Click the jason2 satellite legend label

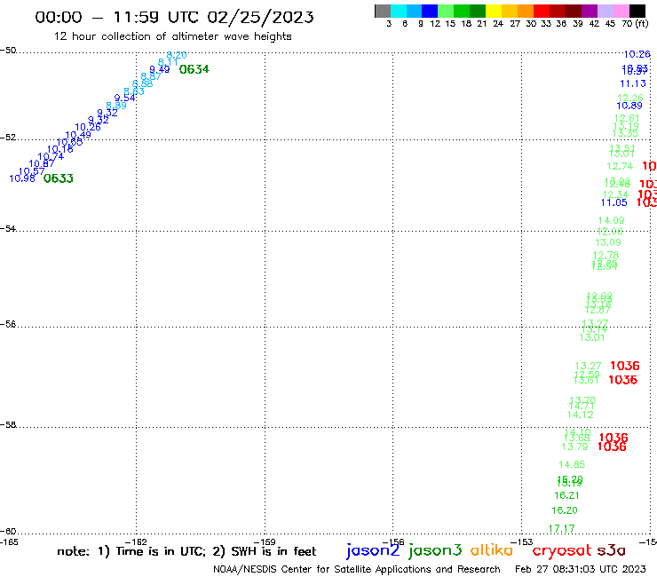373,550
